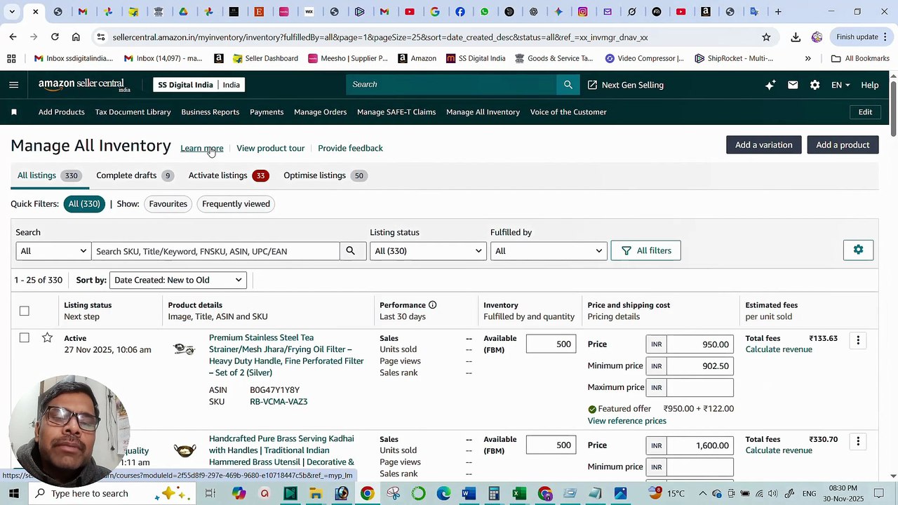
Task: Click the SKU, Title/Keyword search field
Action: point(215,251)
